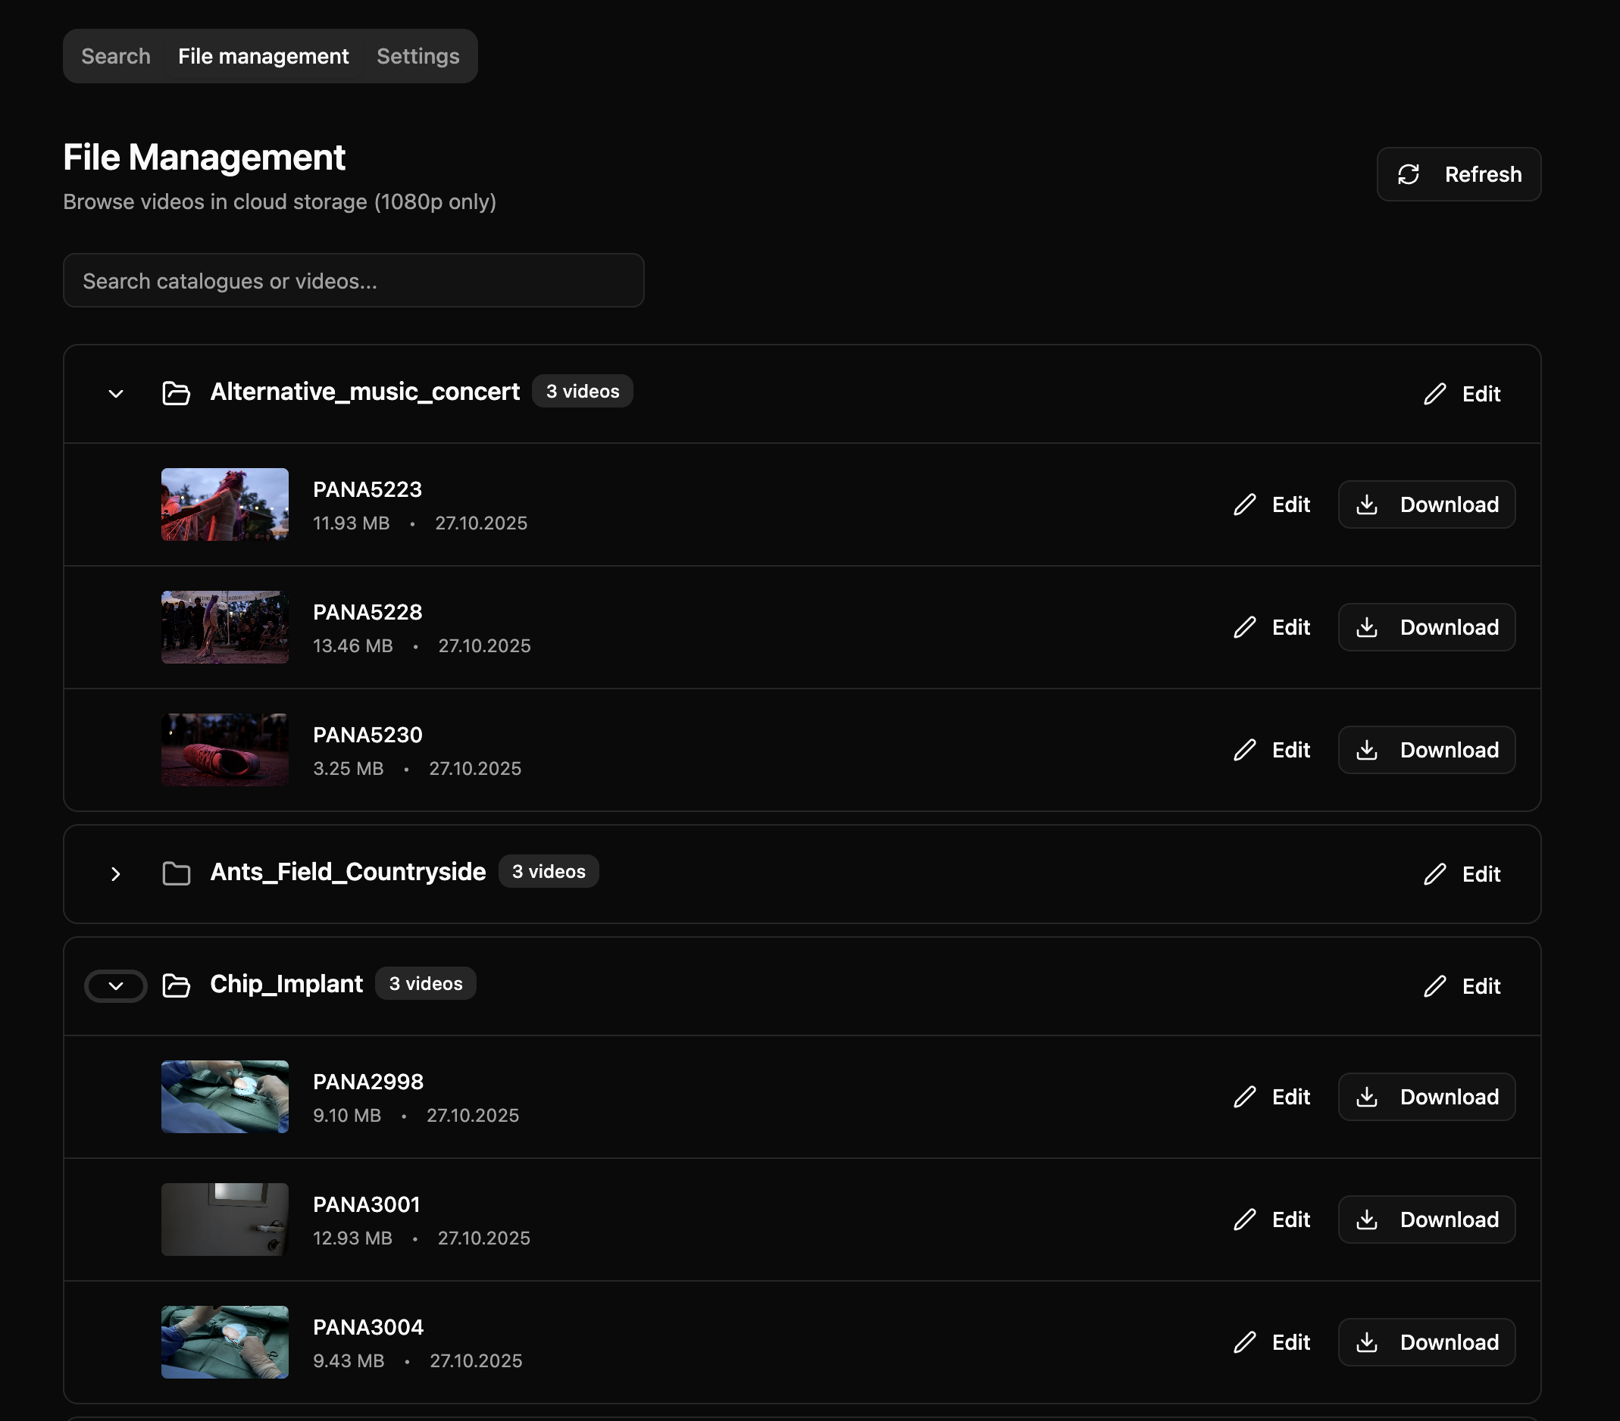The image size is (1620, 1421).
Task: Collapse the Alternative_music_concert catalogue
Action: (x=116, y=394)
